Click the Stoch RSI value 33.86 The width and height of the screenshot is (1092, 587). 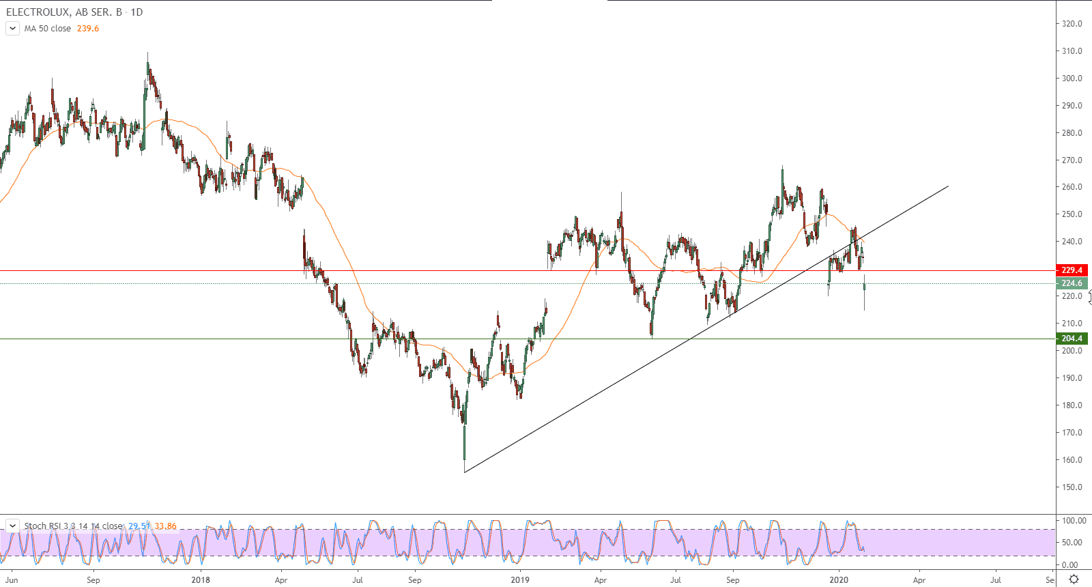tap(165, 526)
